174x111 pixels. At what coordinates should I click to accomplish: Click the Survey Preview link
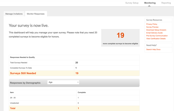pos(152,27)
